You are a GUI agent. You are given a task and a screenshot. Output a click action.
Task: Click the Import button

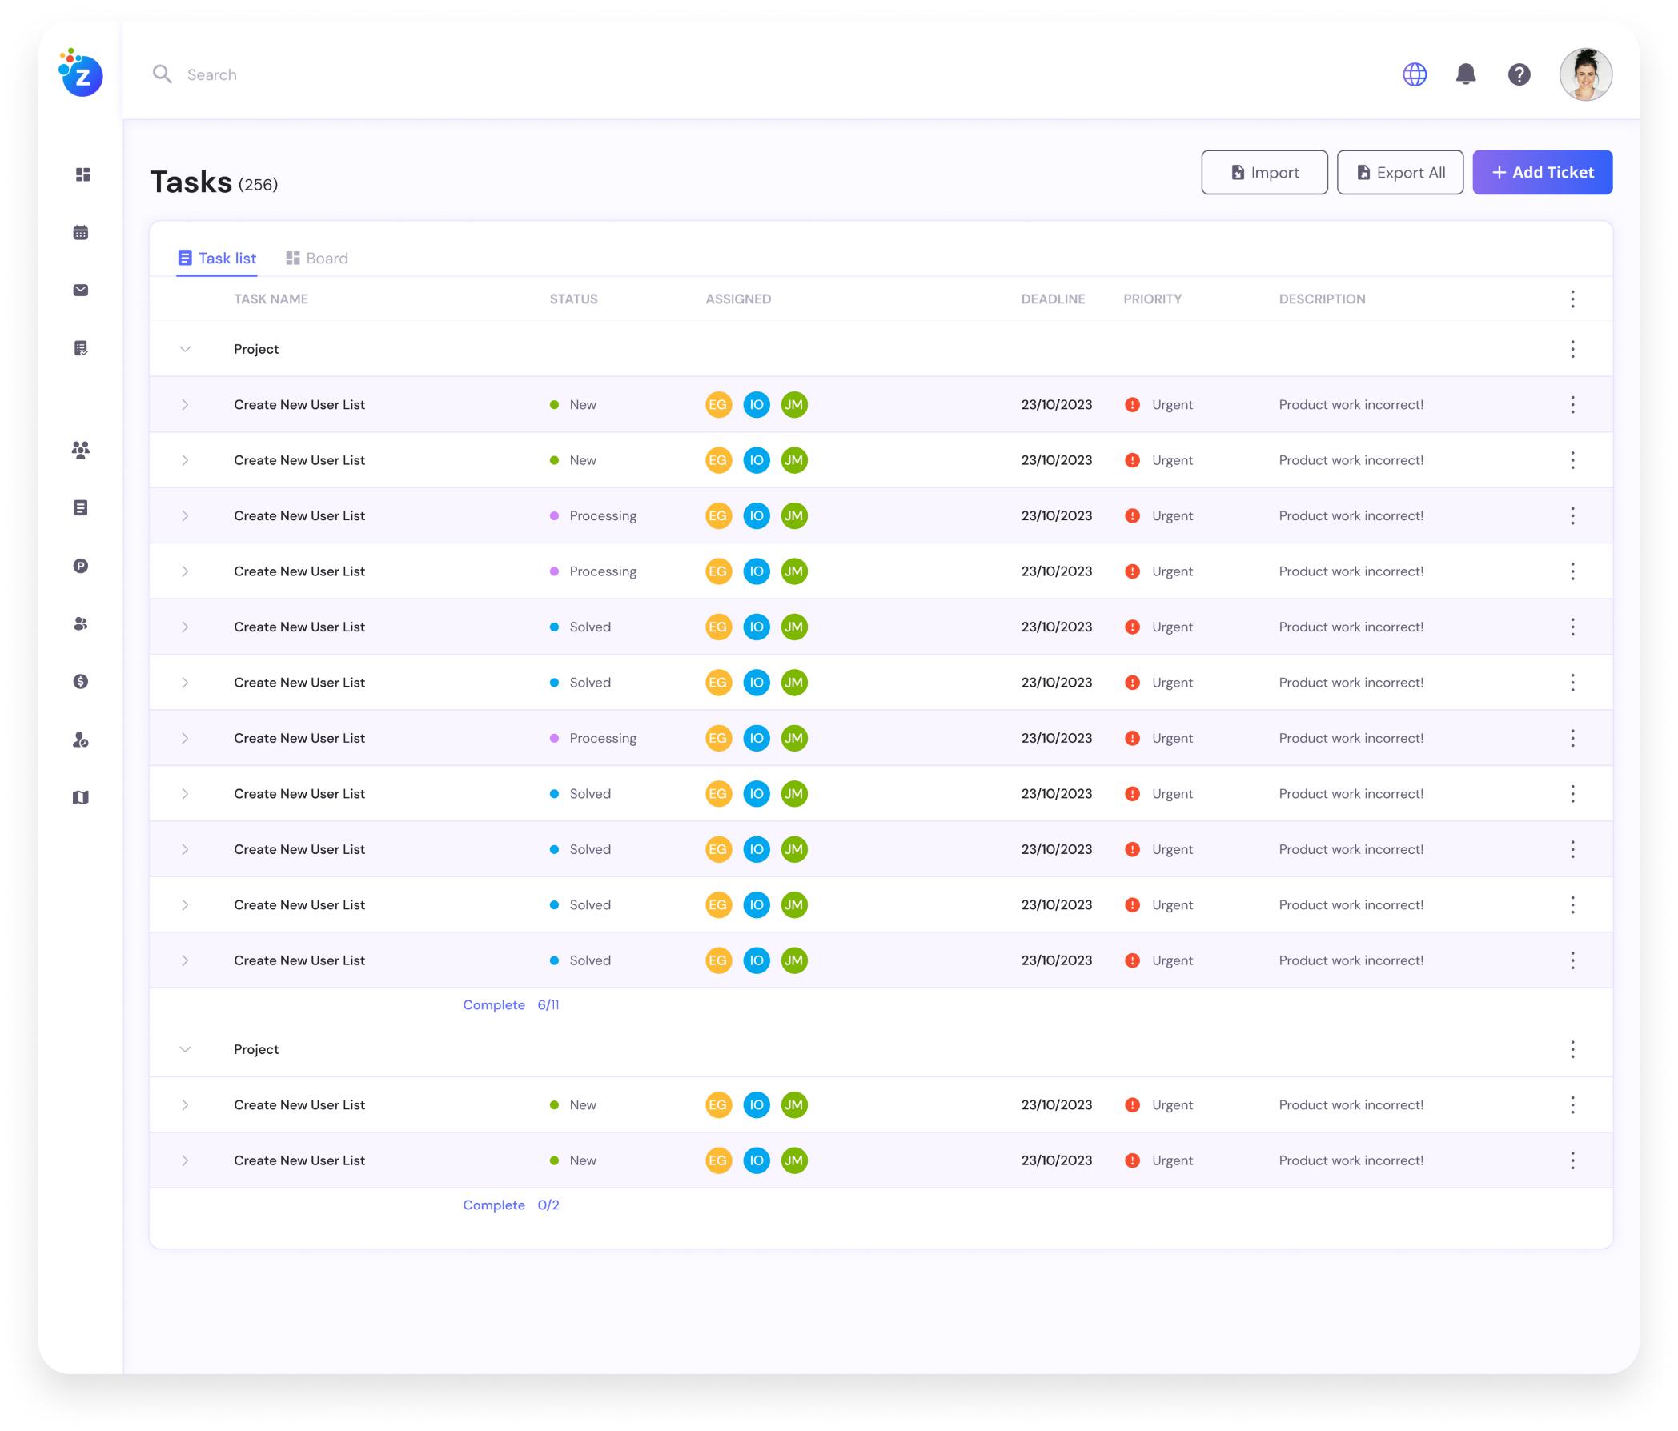pos(1264,172)
